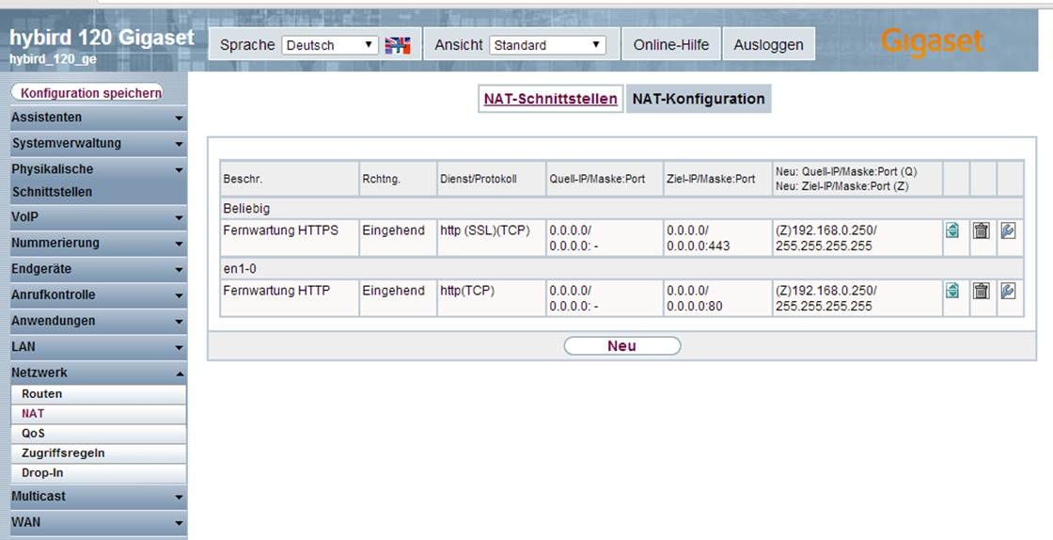Click the Dienst/Protokoll column header
Image resolution: width=1053 pixels, height=540 pixels.
point(491,179)
